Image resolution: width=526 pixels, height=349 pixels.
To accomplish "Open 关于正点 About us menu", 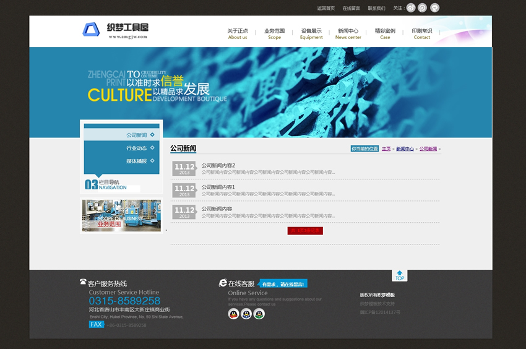I will (238, 34).
